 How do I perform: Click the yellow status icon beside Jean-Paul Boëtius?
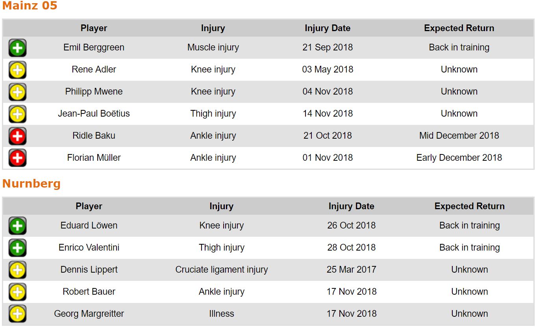17,114
